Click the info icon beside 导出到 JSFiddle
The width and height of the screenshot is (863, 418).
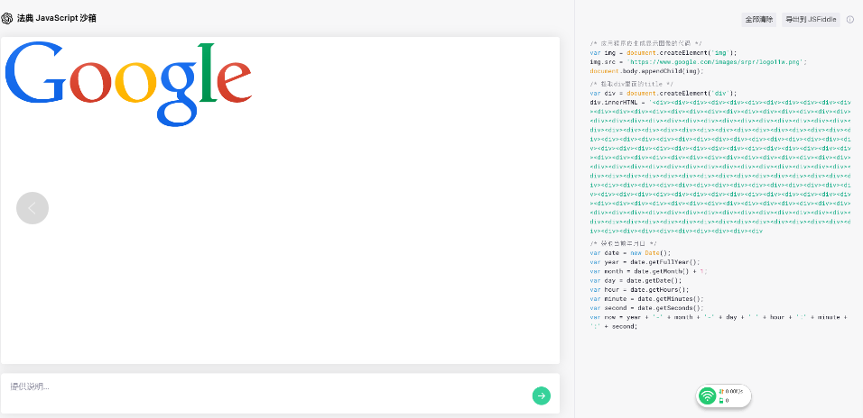pos(849,20)
